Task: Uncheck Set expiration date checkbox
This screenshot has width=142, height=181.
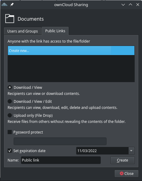Action: tap(10, 151)
